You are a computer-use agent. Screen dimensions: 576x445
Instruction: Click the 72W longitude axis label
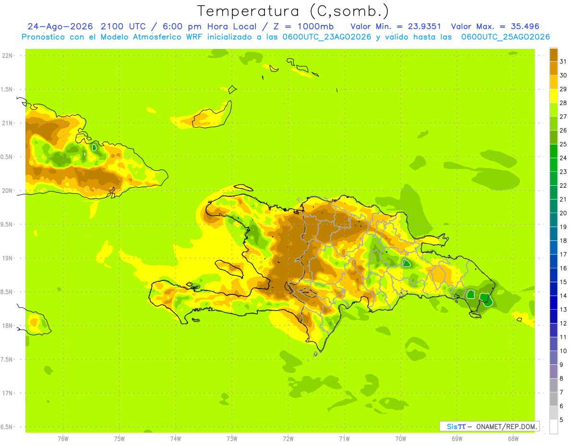pos(288,438)
